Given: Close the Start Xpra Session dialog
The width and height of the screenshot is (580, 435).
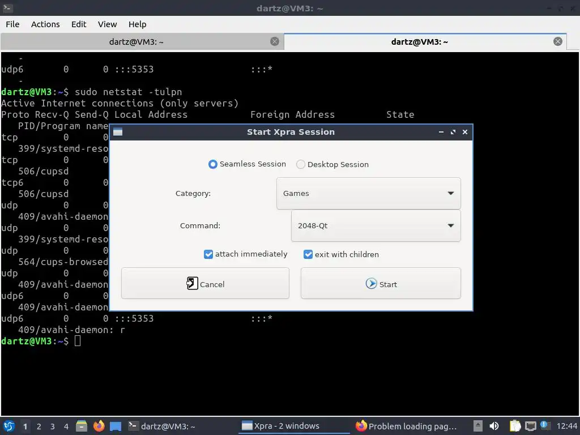Looking at the screenshot, I should tap(465, 132).
